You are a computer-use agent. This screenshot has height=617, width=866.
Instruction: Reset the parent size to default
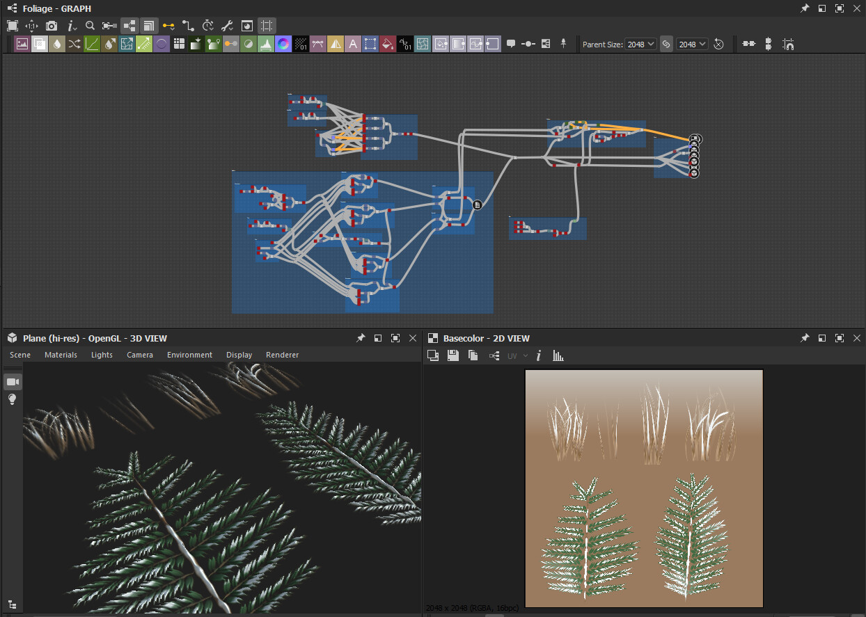719,44
